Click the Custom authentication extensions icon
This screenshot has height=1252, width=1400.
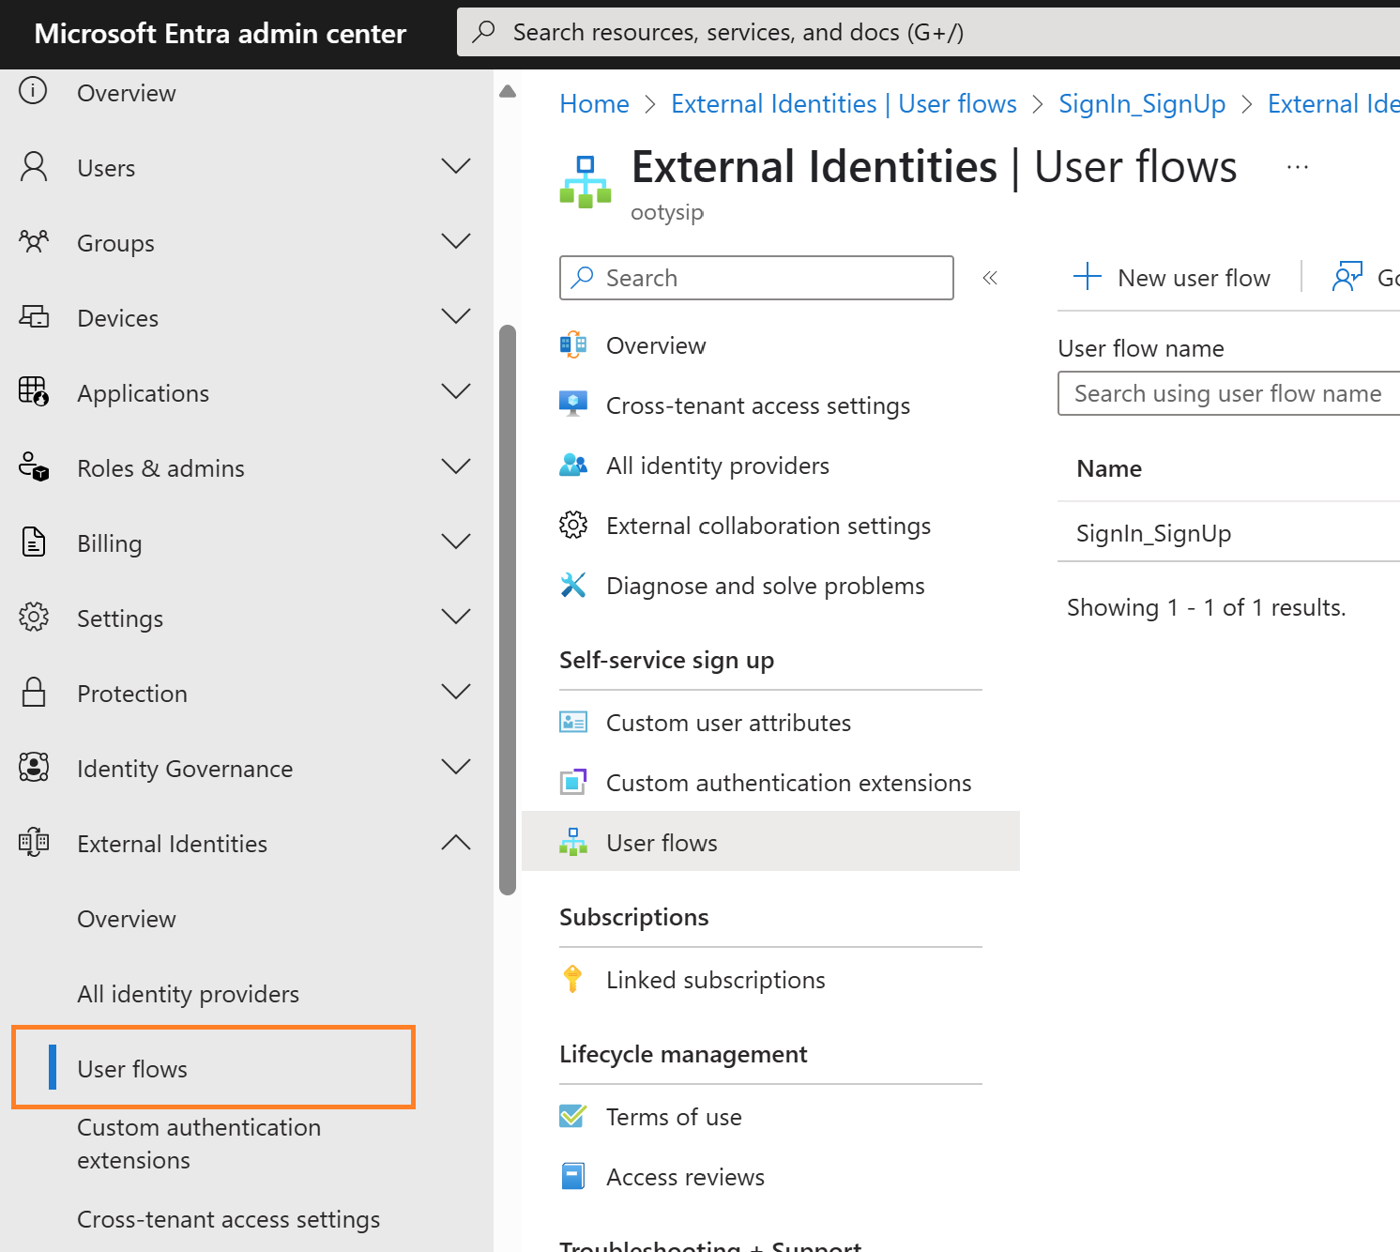point(573,782)
